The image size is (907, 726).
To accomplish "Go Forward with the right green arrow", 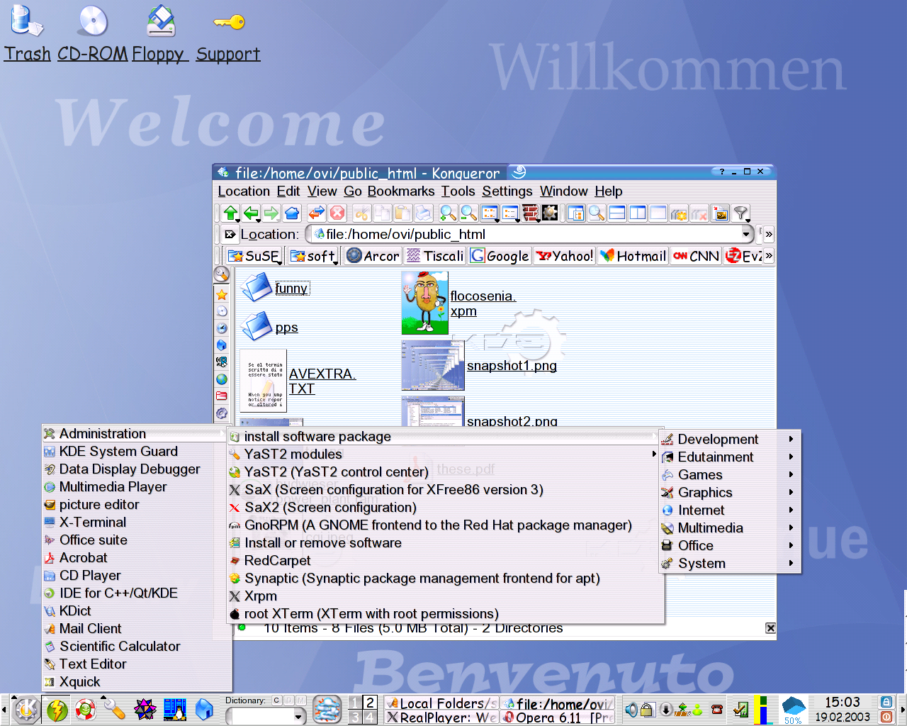I will 271,213.
